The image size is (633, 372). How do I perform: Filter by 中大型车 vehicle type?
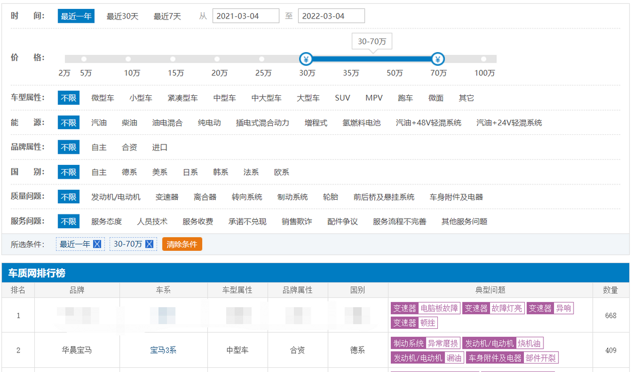(266, 98)
